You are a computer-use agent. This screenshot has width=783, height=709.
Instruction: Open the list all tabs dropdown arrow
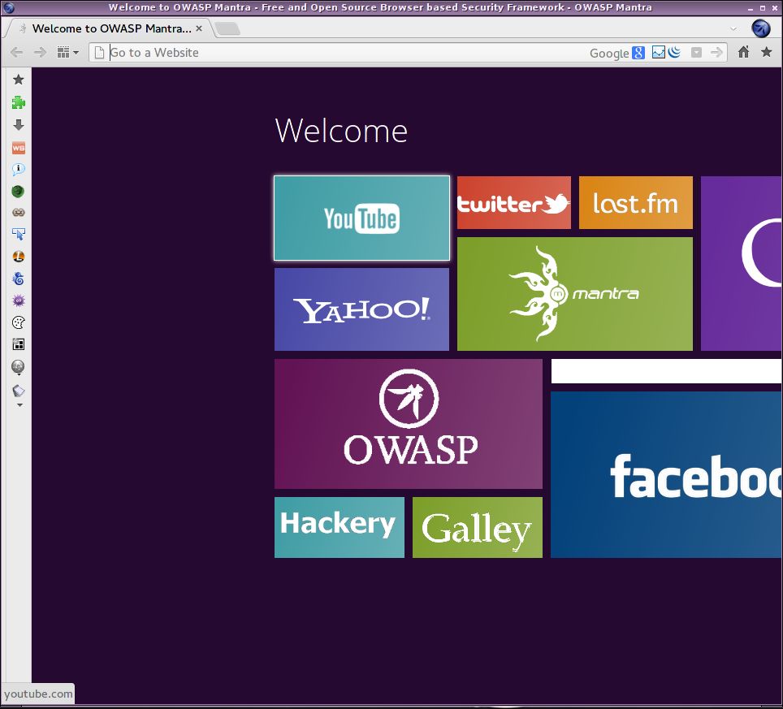pos(733,28)
